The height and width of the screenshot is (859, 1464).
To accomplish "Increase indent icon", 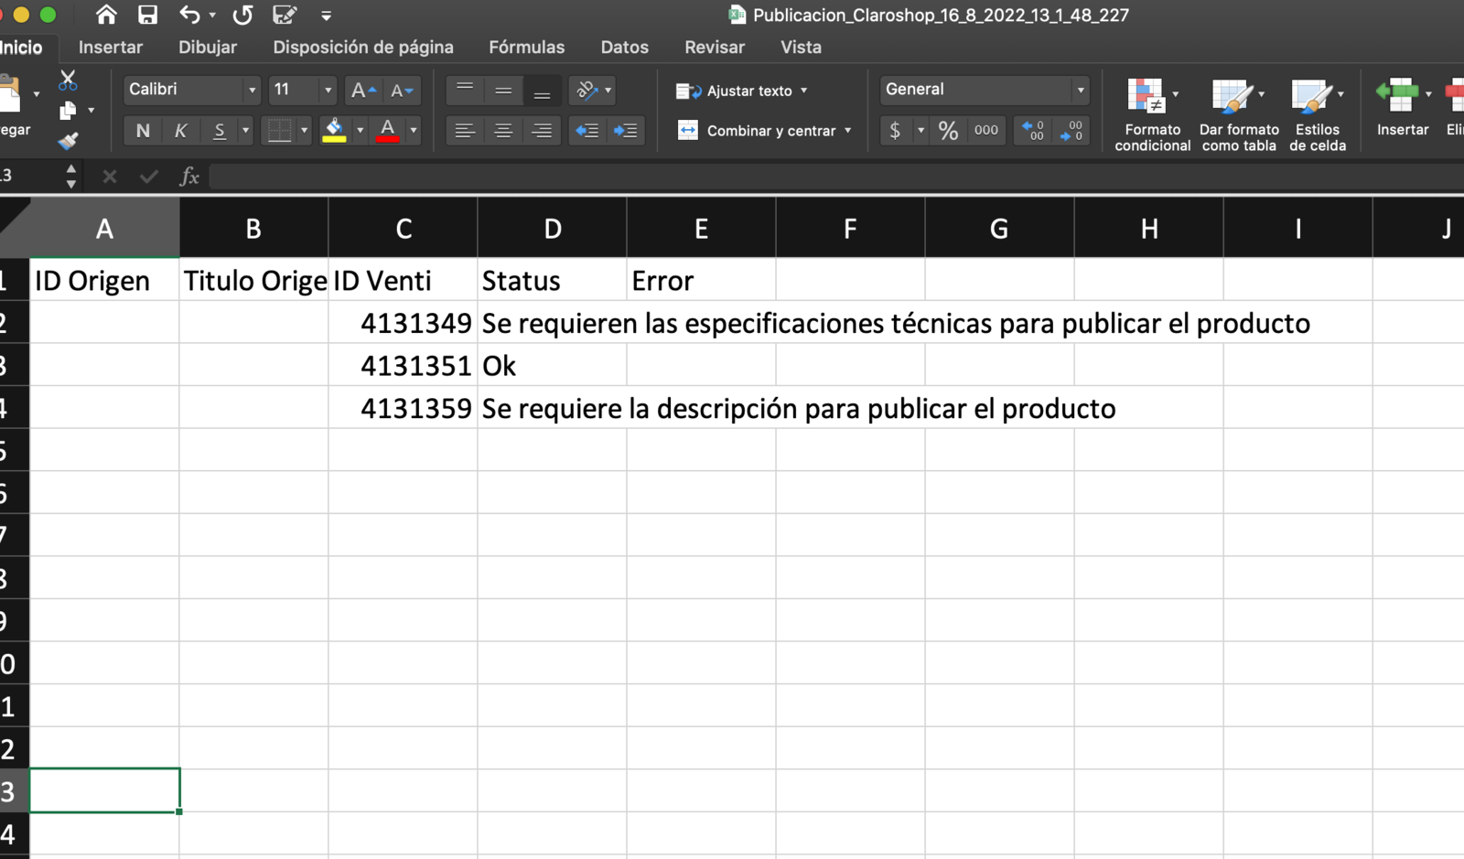I will 626,131.
